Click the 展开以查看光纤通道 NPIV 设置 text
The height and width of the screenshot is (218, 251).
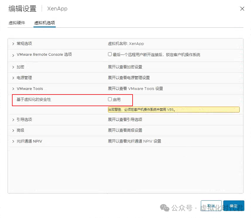tap(134, 141)
